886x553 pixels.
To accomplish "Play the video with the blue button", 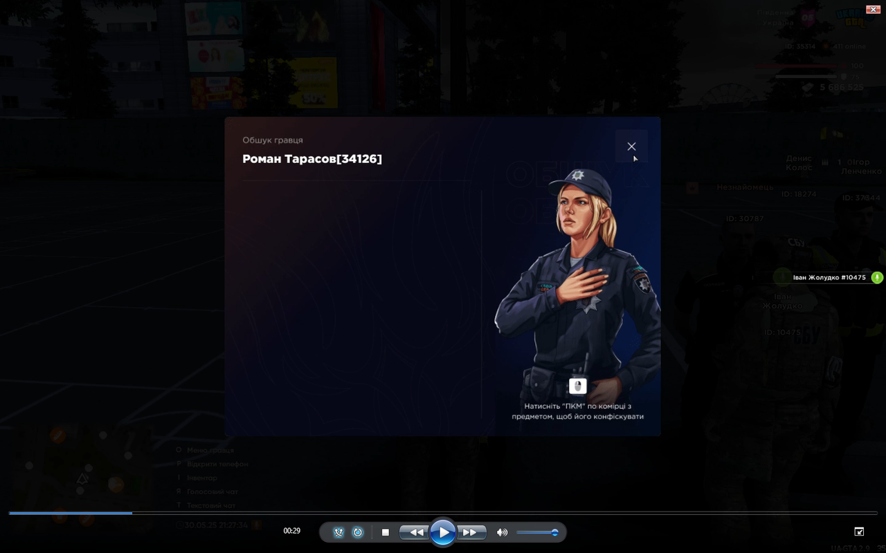I will (443, 532).
